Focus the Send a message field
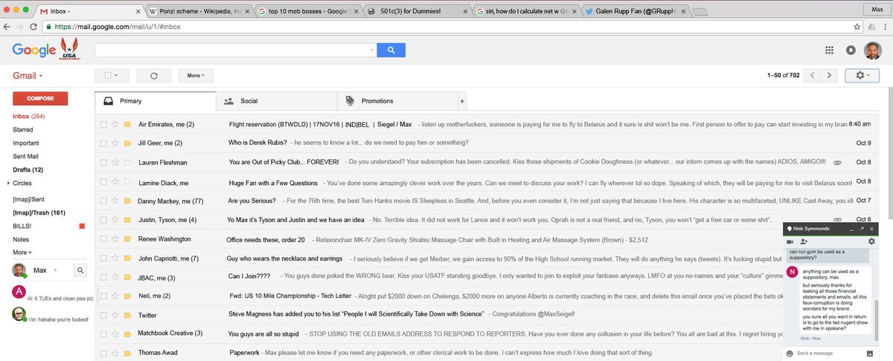Screen dimensions: 893x361 coord(828,352)
